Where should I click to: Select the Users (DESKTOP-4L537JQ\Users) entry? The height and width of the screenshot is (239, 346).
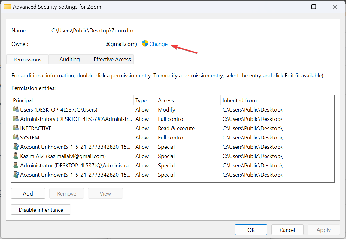point(173,110)
